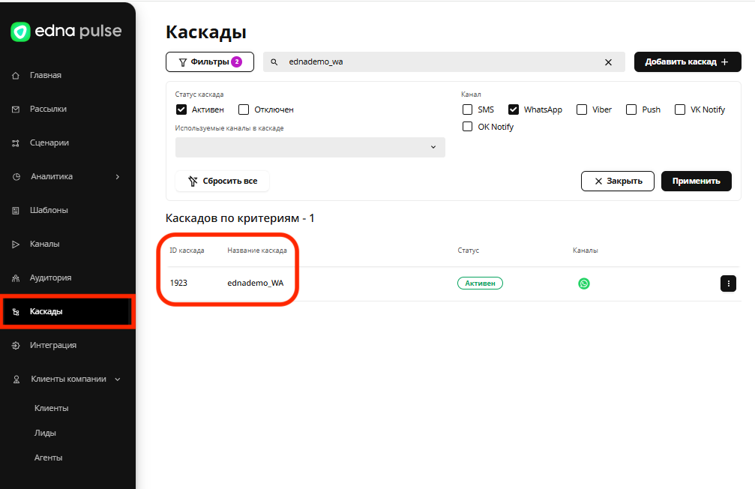Check the Отключен status checkbox
The height and width of the screenshot is (489, 755).
[x=244, y=109]
